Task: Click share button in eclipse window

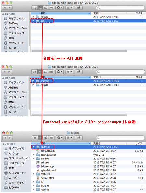Action: (x=79, y=138)
